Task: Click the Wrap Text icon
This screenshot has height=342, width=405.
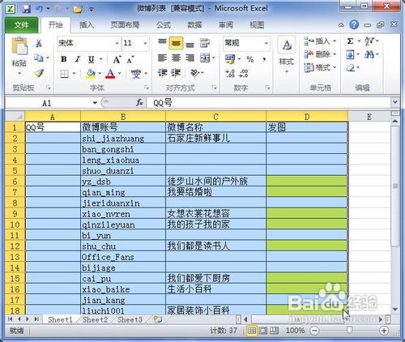Action: (x=205, y=43)
